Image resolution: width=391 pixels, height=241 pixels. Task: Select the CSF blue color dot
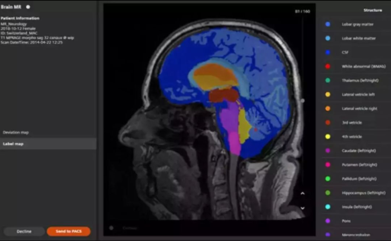click(x=328, y=52)
